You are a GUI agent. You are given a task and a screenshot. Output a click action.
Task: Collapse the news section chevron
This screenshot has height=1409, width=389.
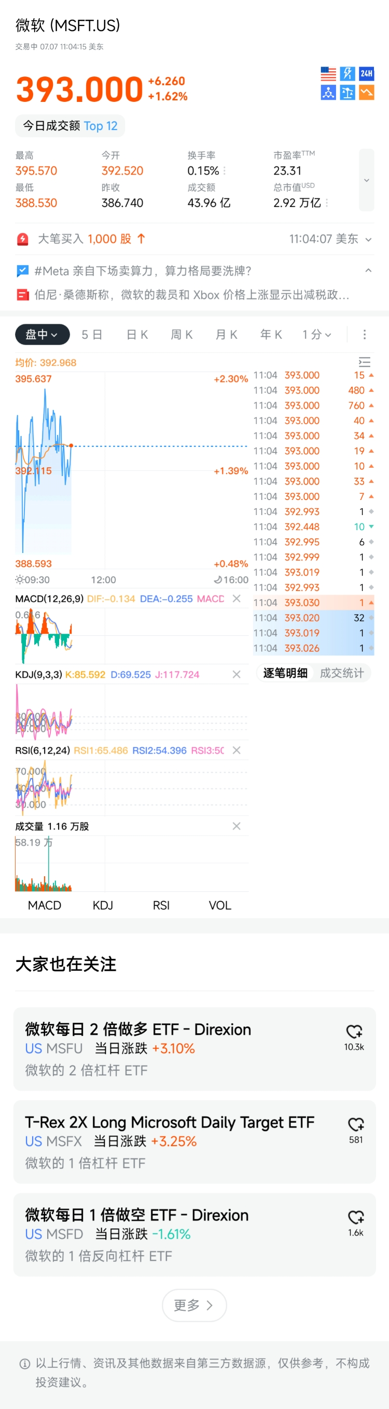click(x=368, y=270)
